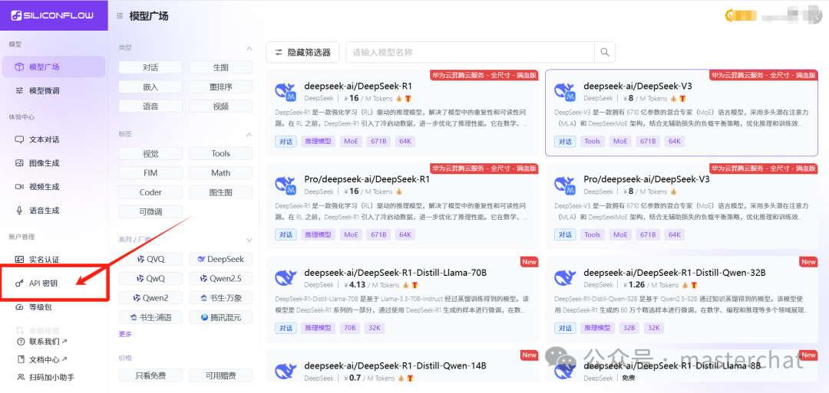The width and height of the screenshot is (829, 393).
Task: Toggle the 视觉 tag filter
Action: coord(150,153)
